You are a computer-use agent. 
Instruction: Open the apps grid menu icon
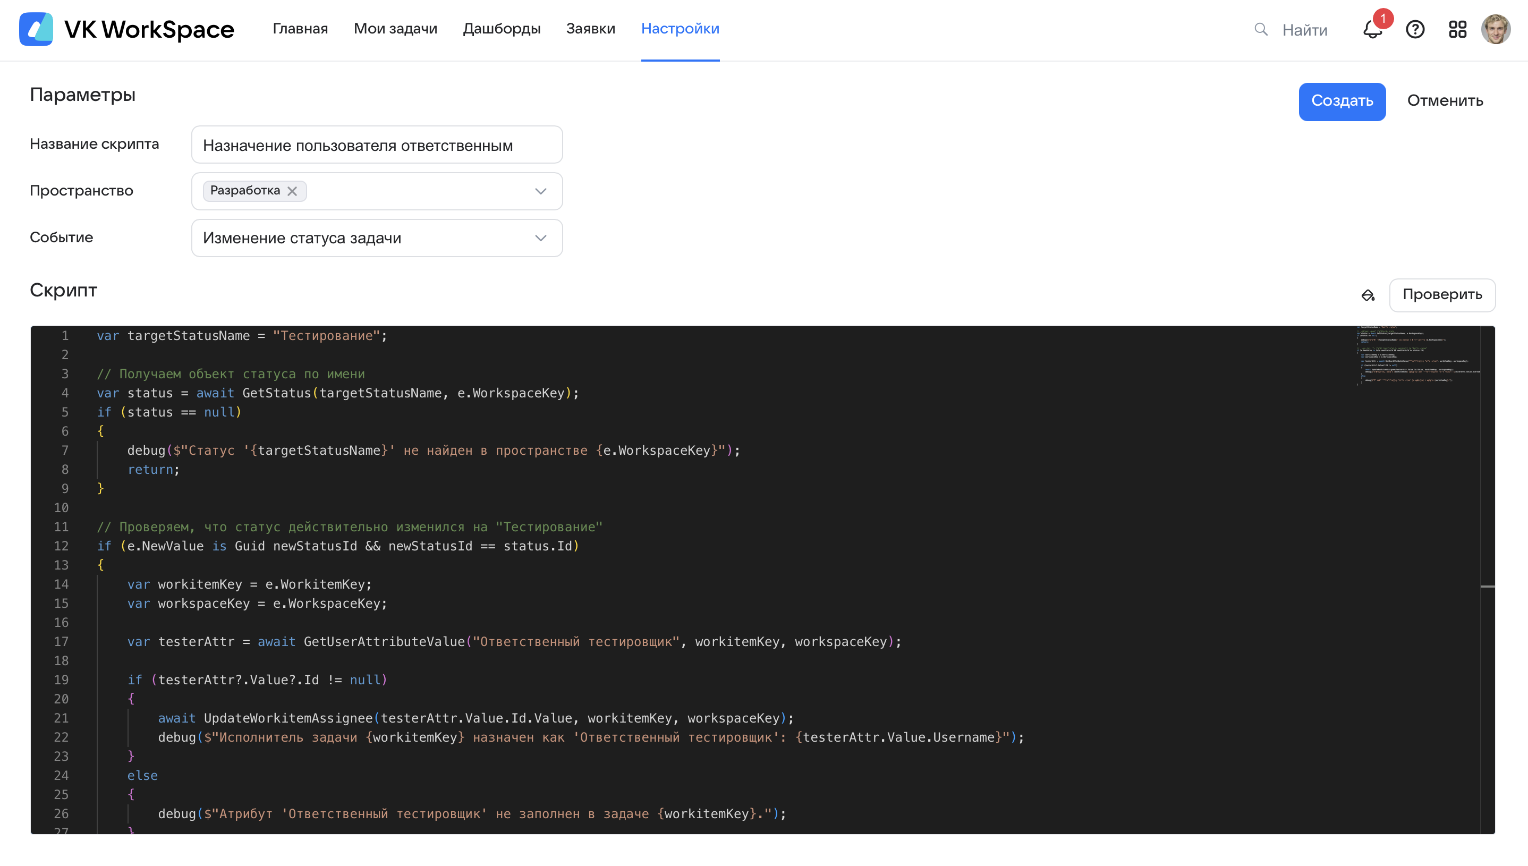pyautogui.click(x=1457, y=29)
